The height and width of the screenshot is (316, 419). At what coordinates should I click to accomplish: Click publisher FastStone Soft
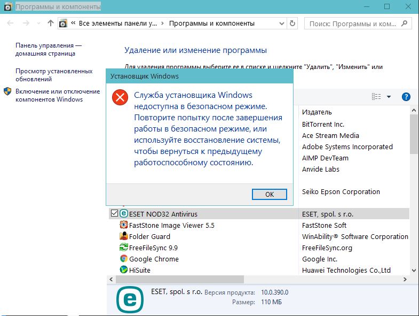point(324,225)
